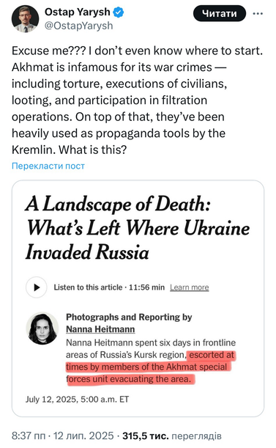Click the Перекласти пост translate link
The width and height of the screenshot is (276, 448).
[48, 166]
